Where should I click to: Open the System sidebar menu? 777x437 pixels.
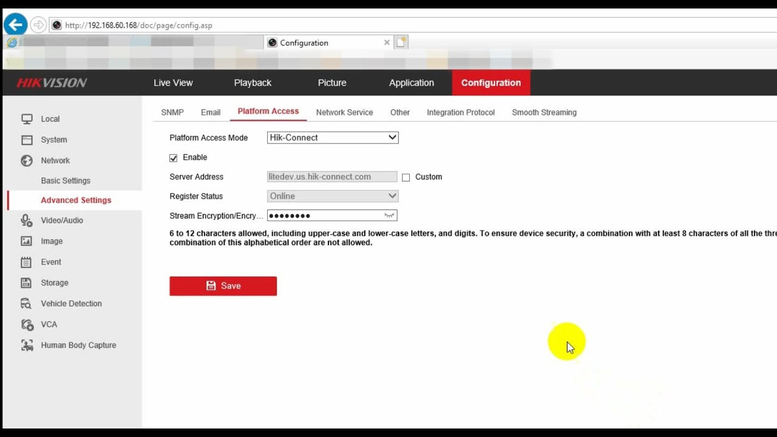(54, 140)
